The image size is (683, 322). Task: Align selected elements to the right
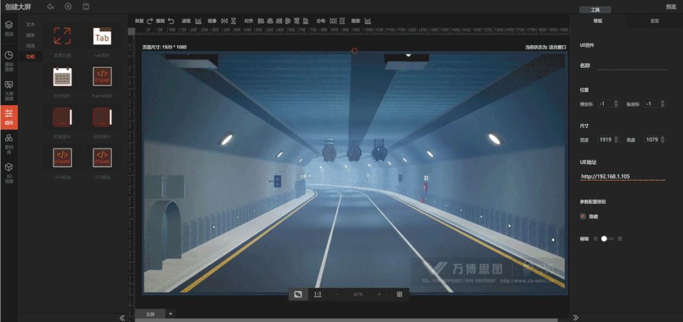[x=279, y=20]
